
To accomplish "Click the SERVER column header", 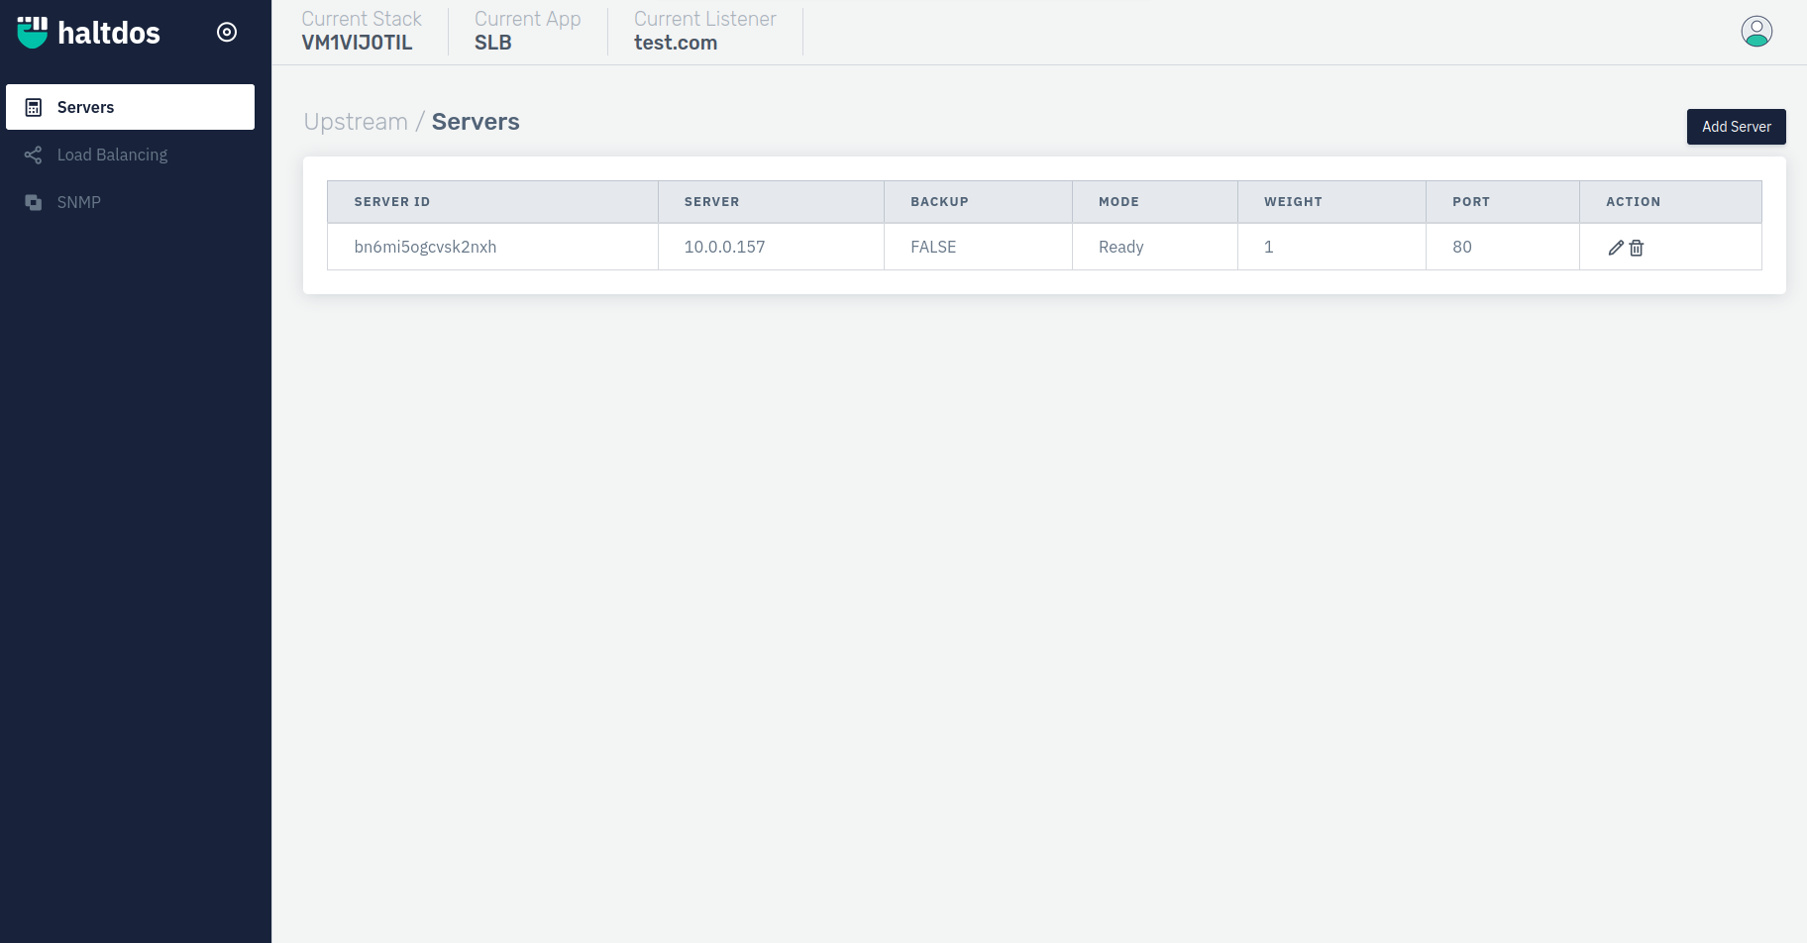I will pos(771,202).
